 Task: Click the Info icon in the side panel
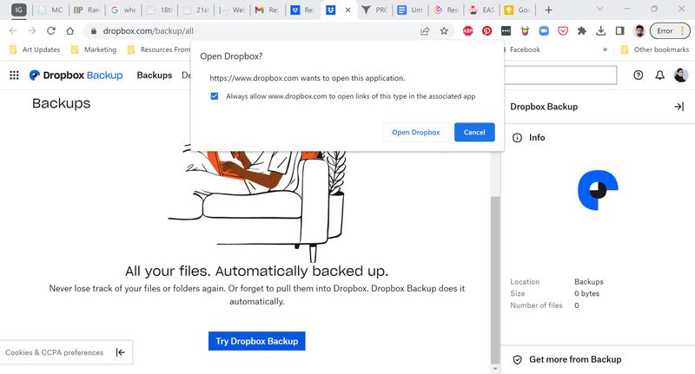517,138
